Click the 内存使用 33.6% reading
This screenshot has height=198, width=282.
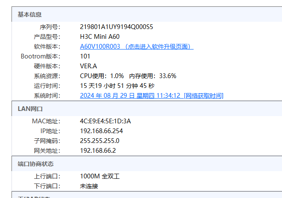pos(153,76)
